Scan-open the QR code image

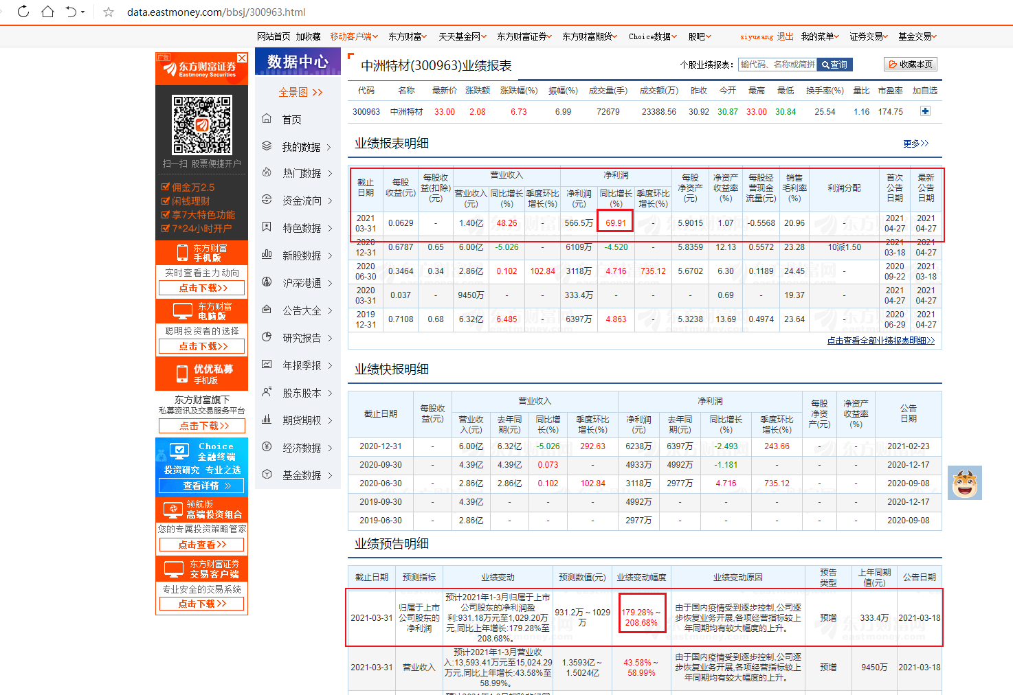[202, 125]
